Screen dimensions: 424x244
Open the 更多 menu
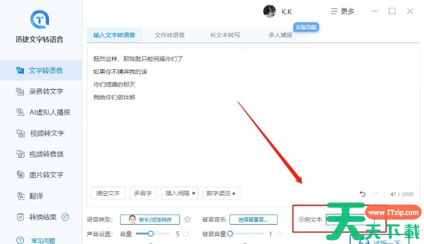(342, 11)
